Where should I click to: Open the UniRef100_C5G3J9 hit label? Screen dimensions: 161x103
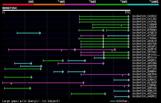coord(144,77)
